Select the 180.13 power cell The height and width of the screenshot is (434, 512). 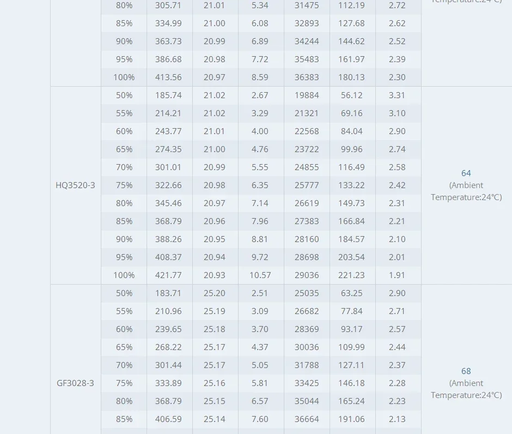tap(351, 77)
